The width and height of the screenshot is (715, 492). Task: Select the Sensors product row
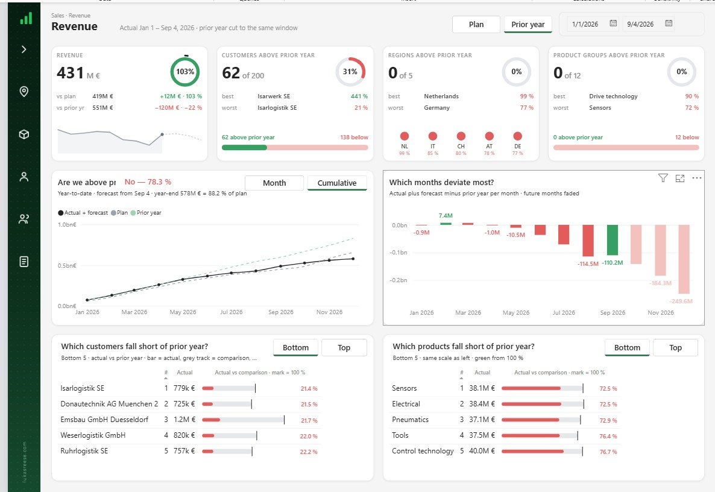(x=505, y=388)
